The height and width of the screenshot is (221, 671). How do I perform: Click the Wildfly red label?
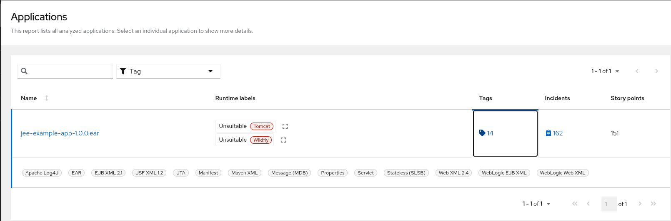[261, 140]
